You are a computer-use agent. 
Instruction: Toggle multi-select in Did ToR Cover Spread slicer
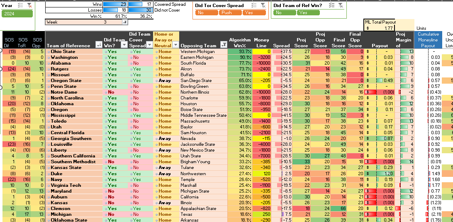pyautogui.click(x=254, y=5)
